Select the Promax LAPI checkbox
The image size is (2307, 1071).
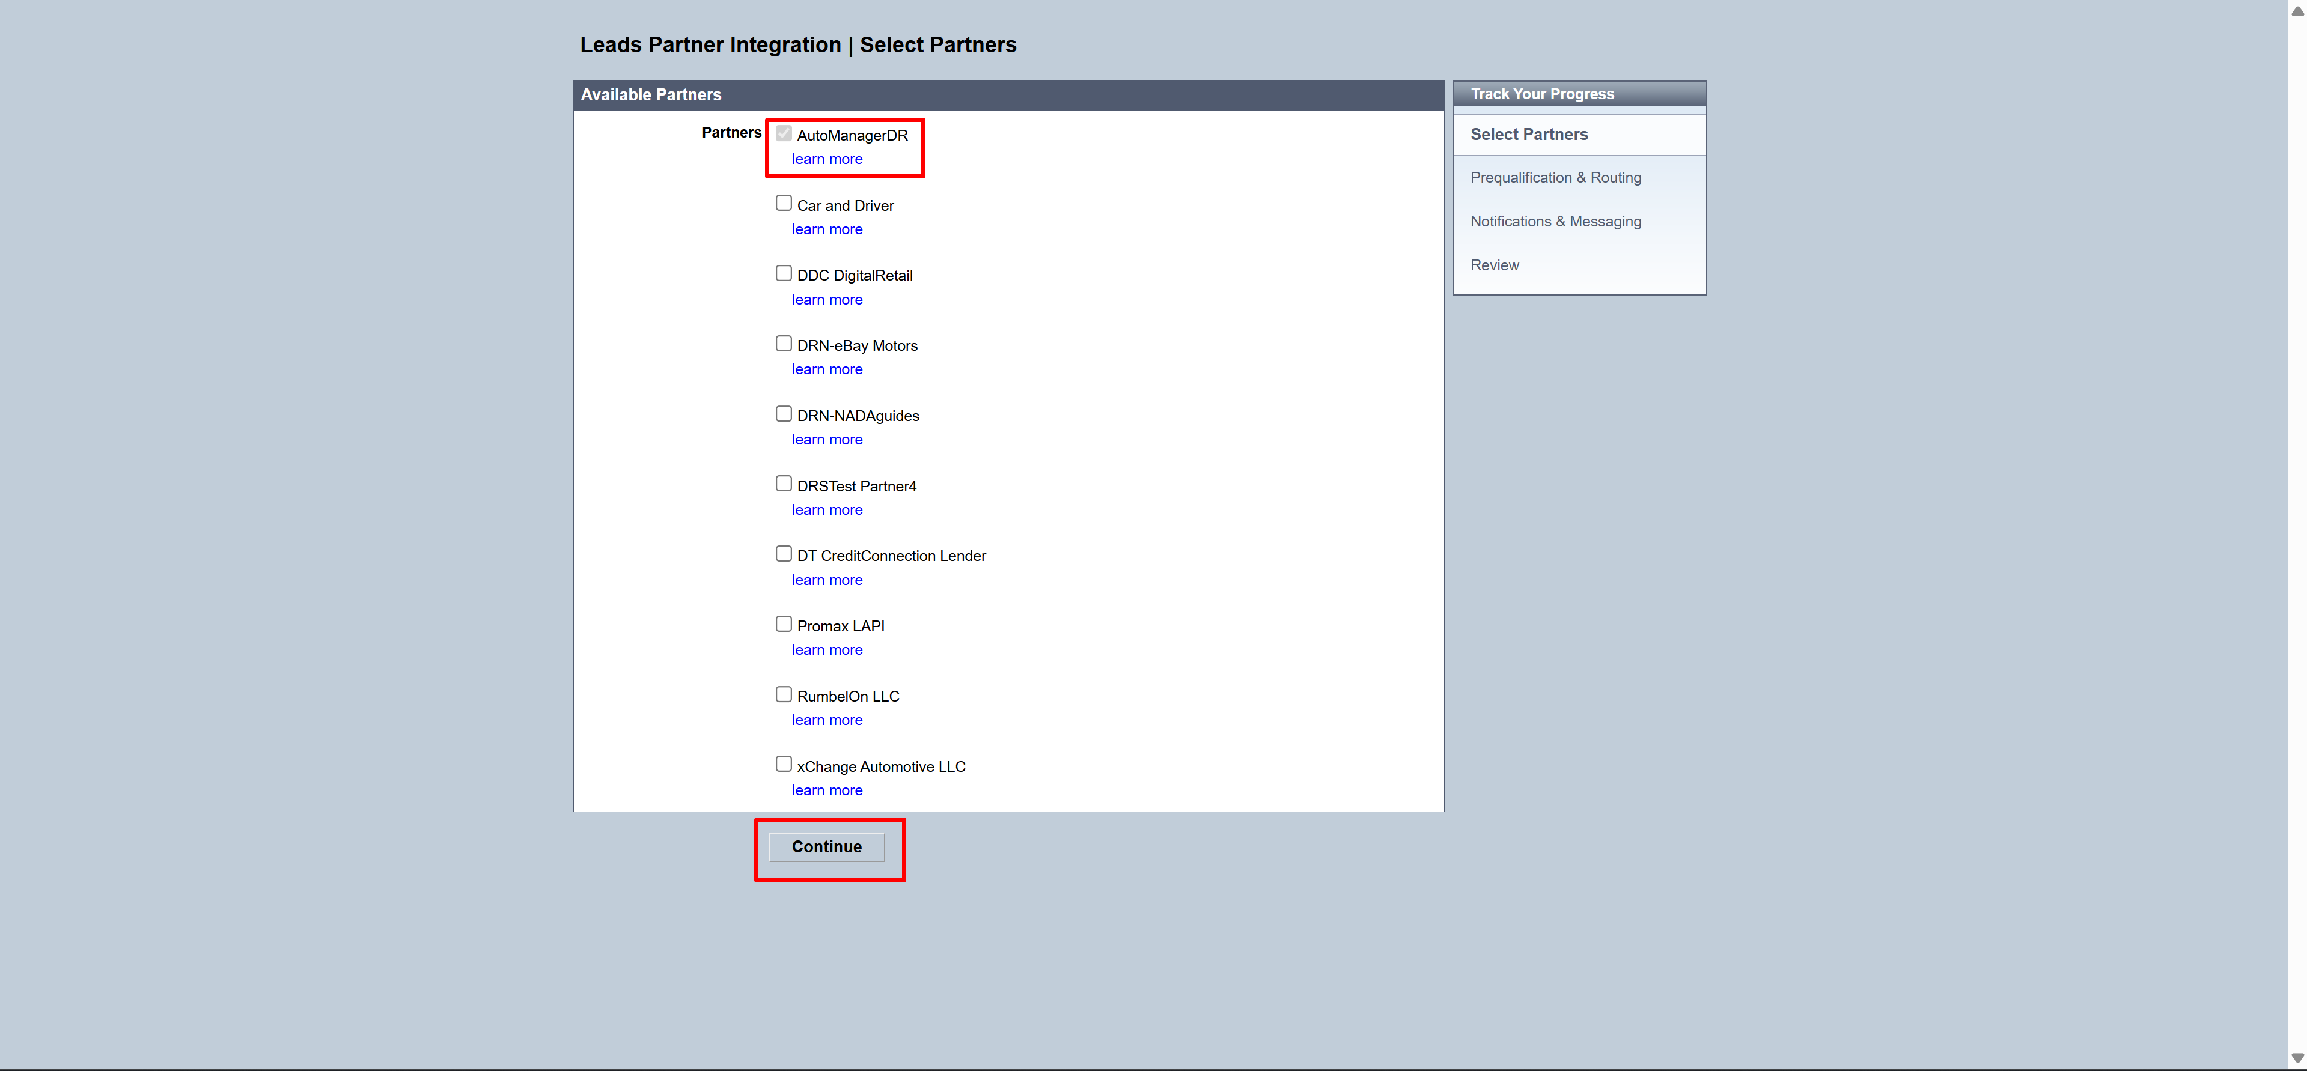784,624
